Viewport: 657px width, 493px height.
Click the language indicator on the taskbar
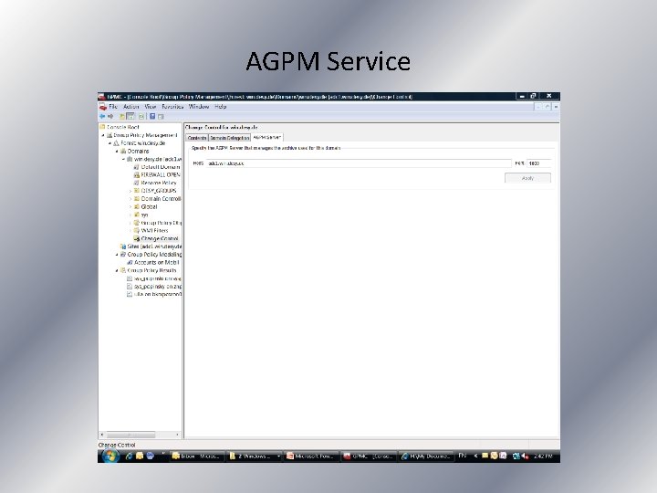[x=462, y=456]
